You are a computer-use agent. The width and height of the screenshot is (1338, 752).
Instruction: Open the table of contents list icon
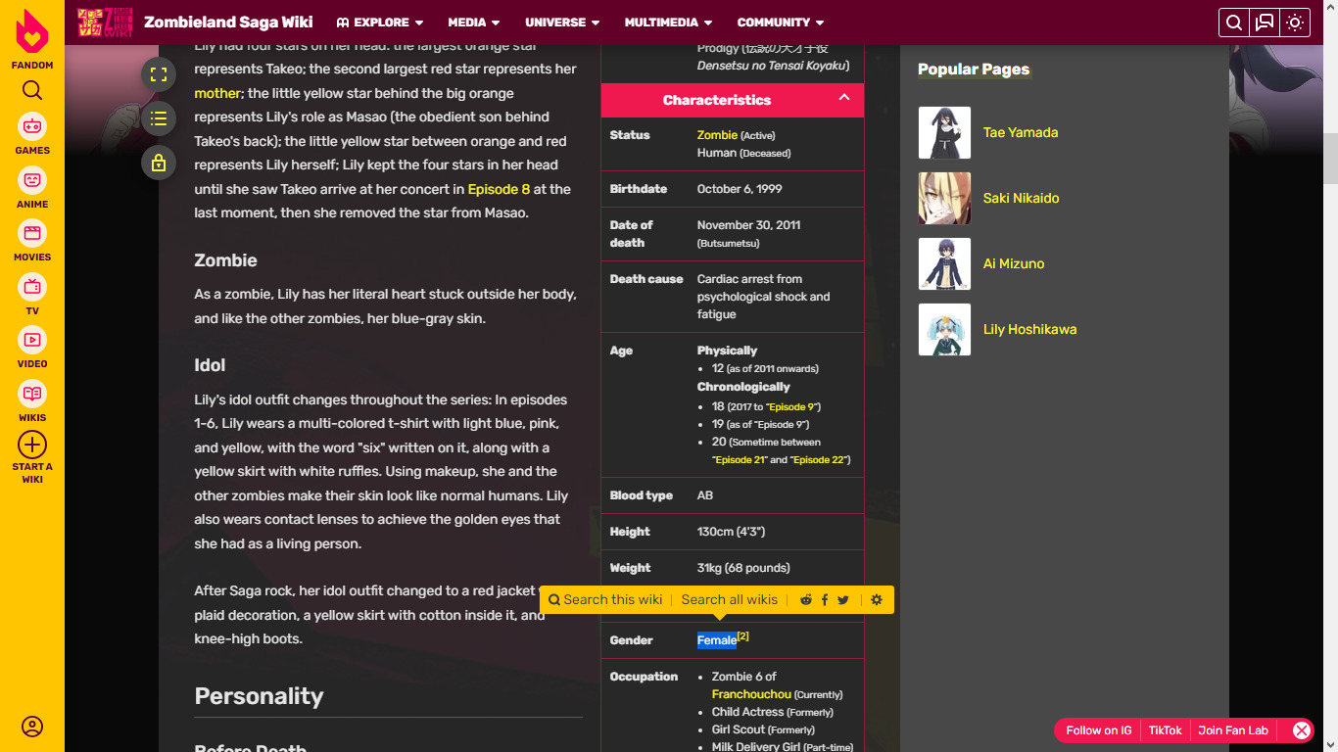(159, 118)
